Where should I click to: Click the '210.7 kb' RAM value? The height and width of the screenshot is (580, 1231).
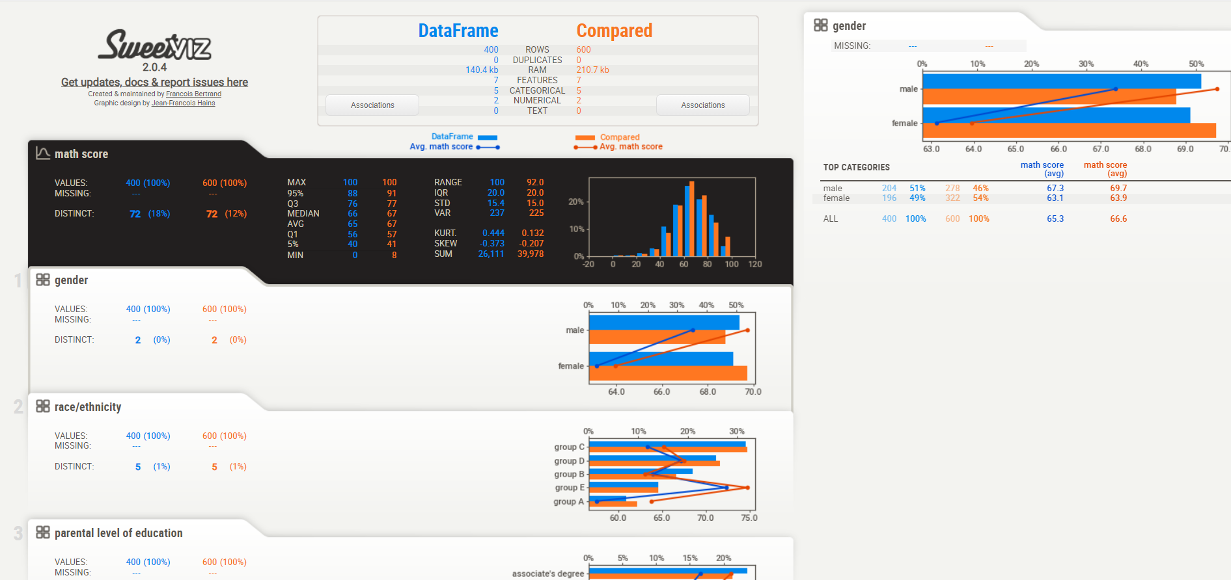point(592,70)
